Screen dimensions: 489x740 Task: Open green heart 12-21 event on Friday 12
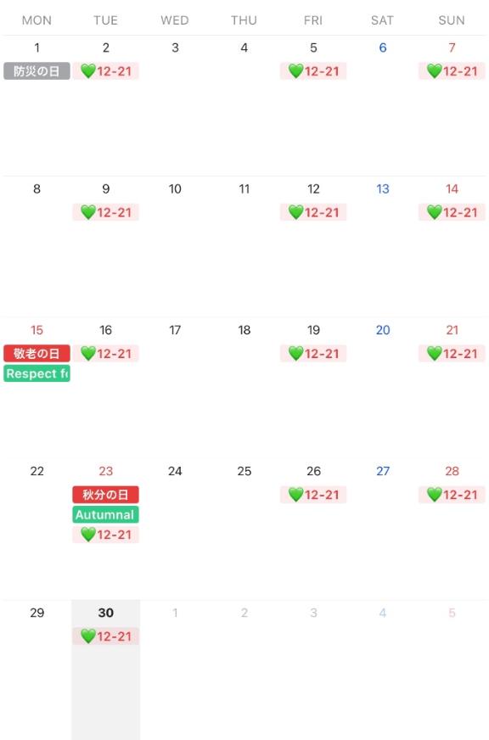click(313, 212)
